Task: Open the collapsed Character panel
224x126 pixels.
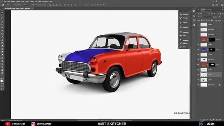Action: tap(184, 27)
